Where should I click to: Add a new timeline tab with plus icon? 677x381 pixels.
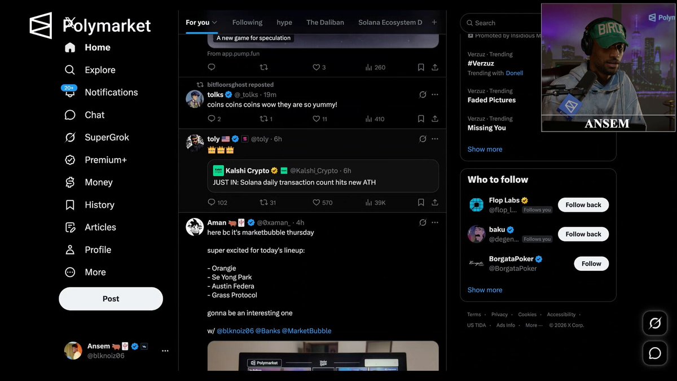pos(434,23)
